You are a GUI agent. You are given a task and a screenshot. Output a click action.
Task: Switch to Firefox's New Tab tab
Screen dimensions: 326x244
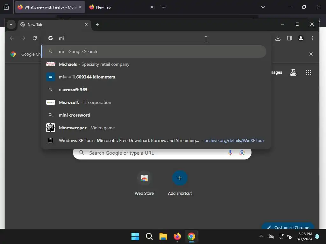tap(121, 7)
